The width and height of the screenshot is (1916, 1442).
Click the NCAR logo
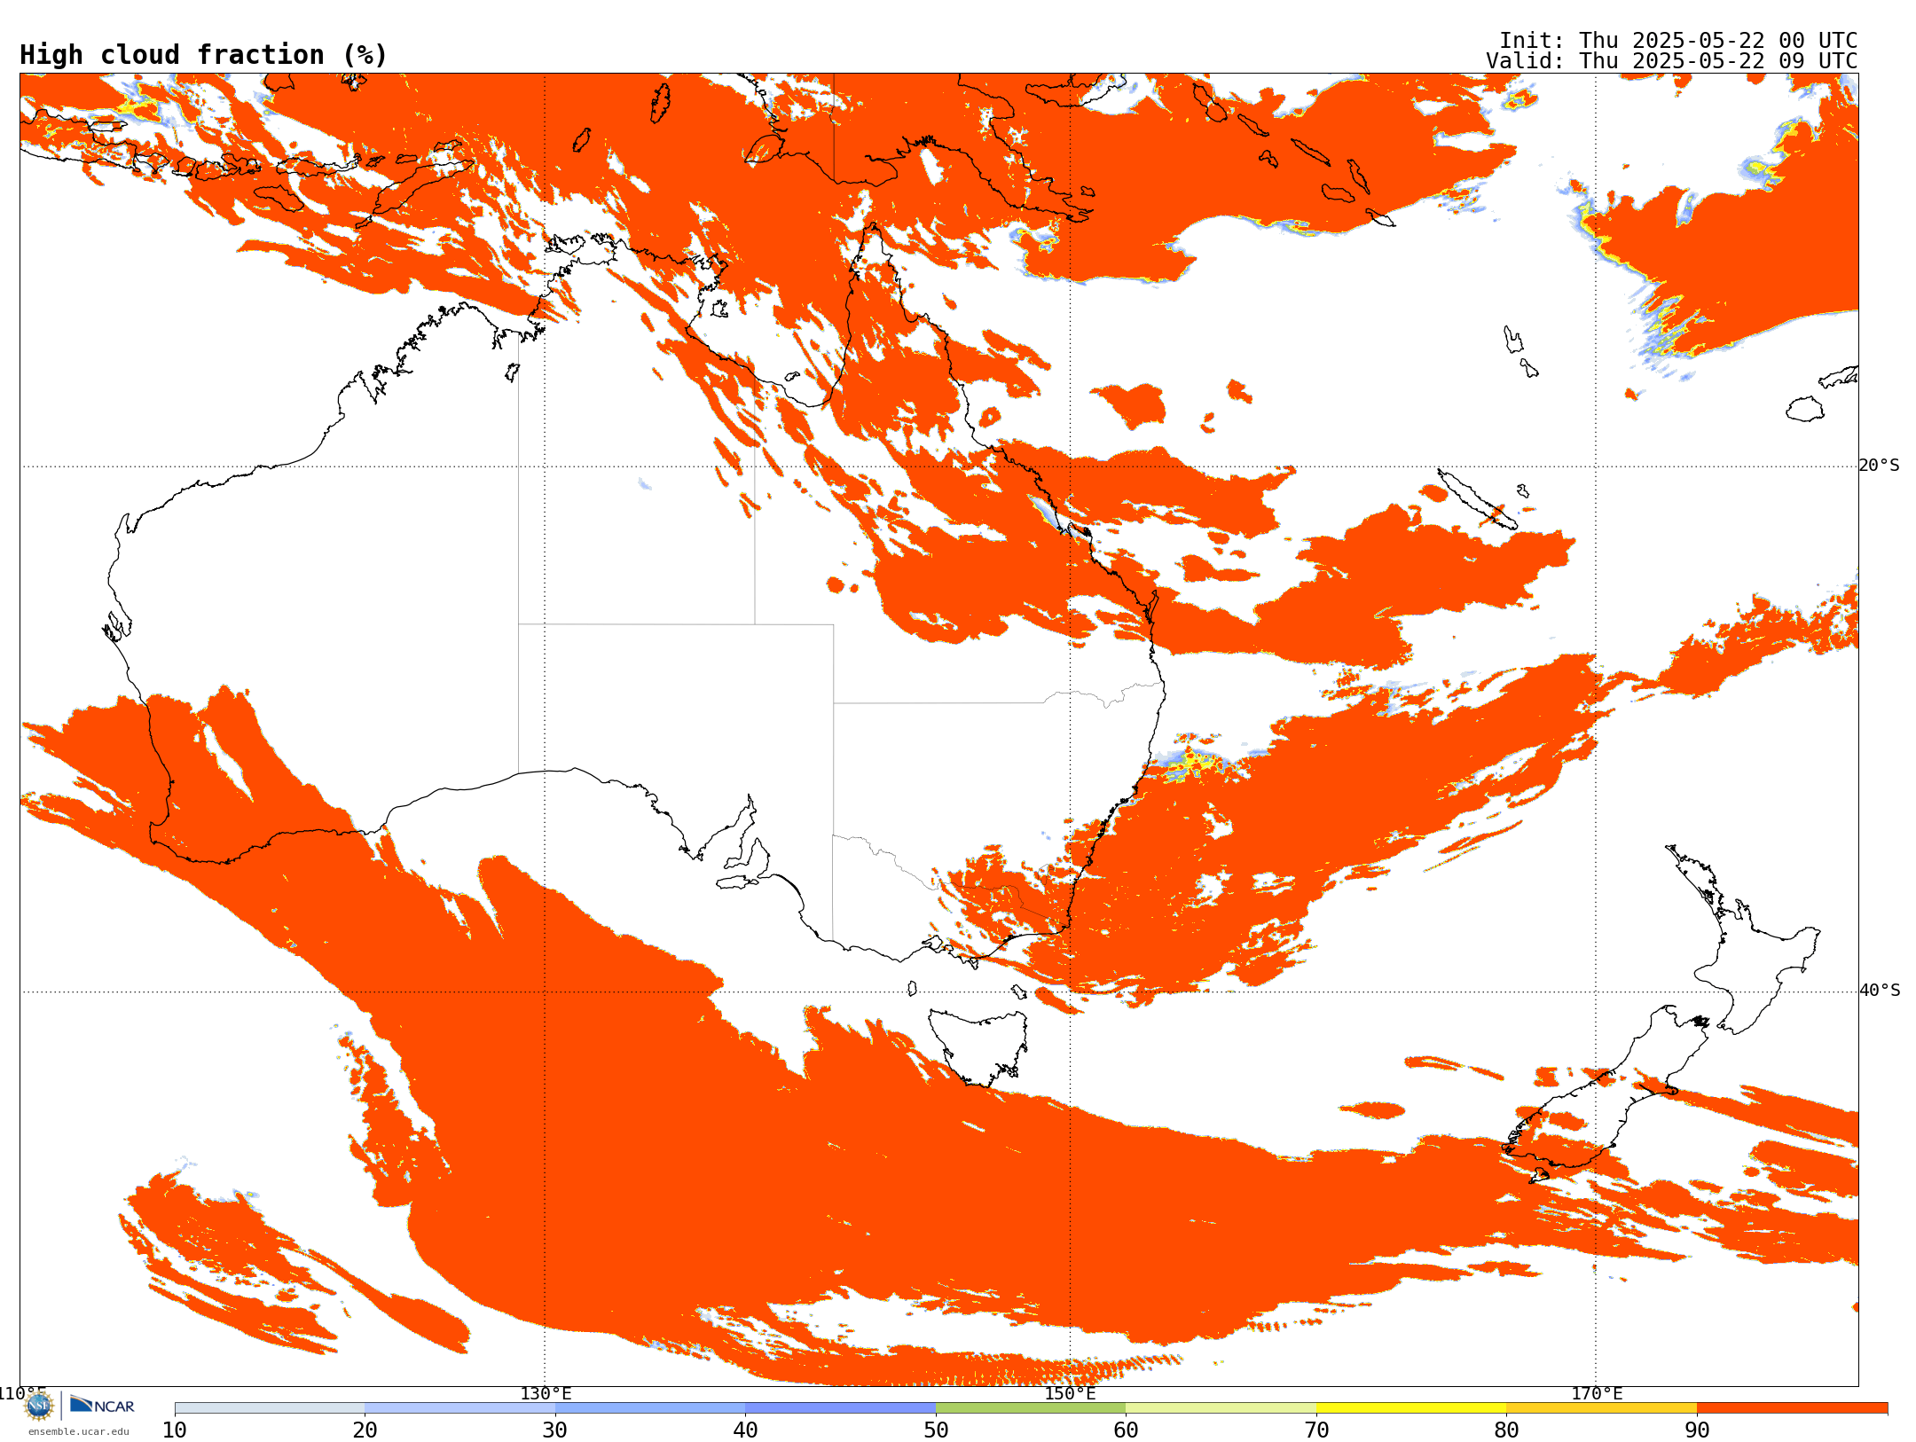102,1406
